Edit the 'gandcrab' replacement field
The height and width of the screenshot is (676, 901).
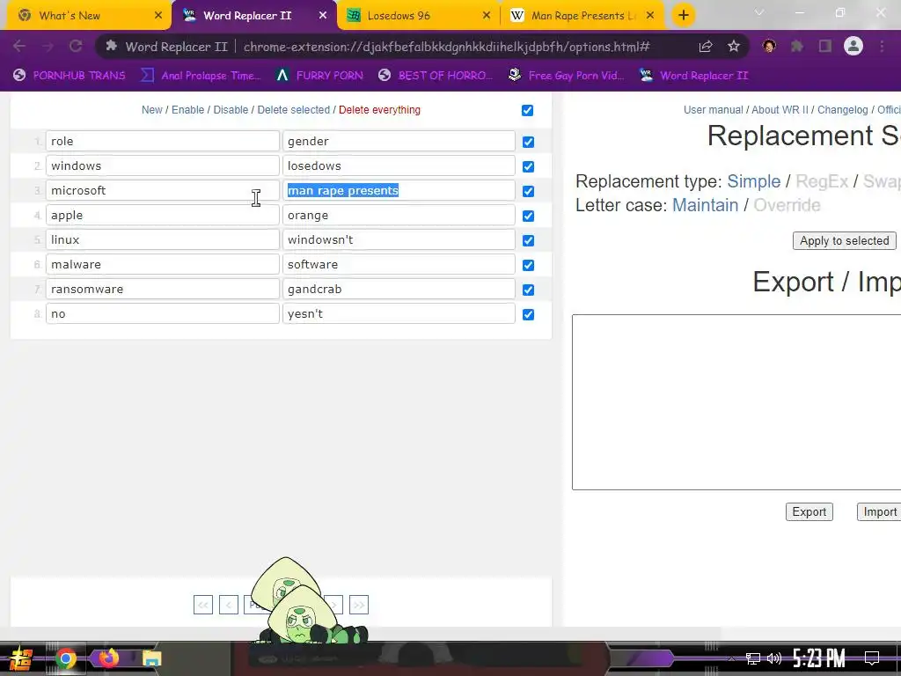[399, 289]
